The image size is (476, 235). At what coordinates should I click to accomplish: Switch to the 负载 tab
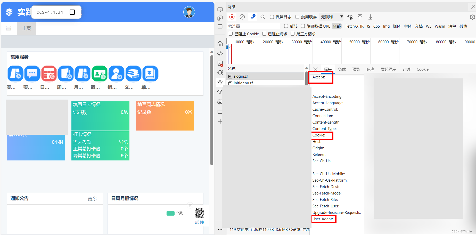(342, 69)
